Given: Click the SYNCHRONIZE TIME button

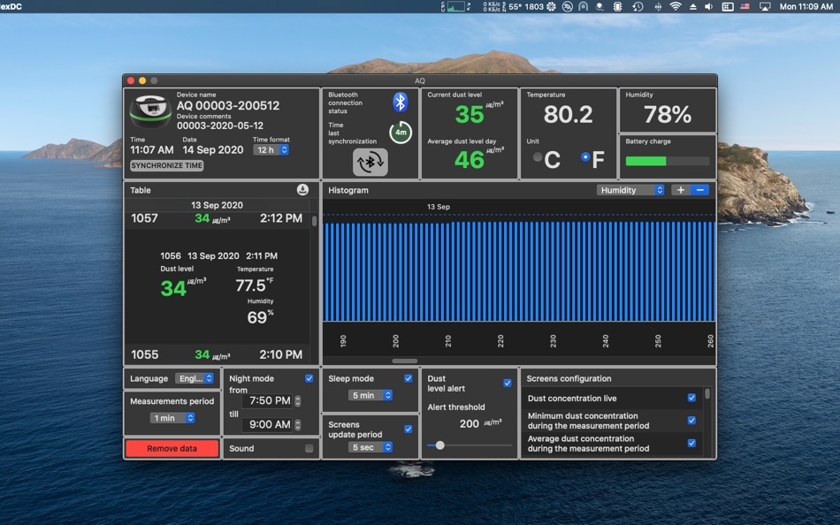Looking at the screenshot, I should tap(167, 165).
